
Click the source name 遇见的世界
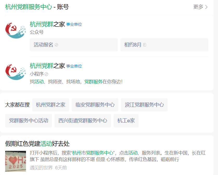[x=41, y=168]
